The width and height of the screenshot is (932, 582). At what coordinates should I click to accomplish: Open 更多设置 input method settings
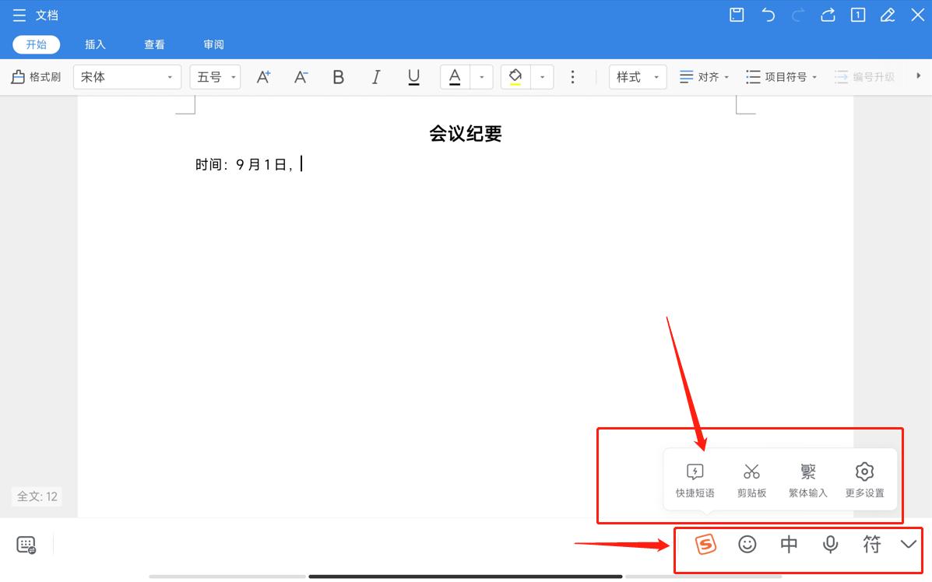(x=864, y=478)
